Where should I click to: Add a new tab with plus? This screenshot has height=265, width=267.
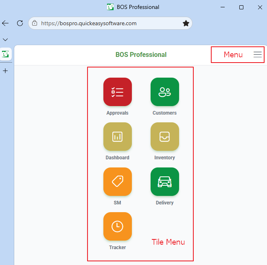tap(5, 71)
